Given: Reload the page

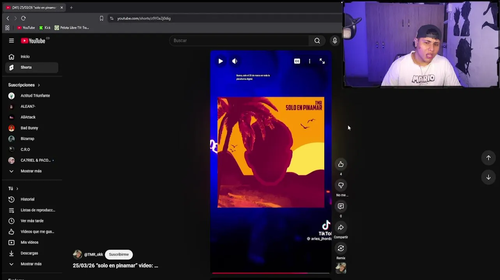Looking at the screenshot, I should (23, 18).
